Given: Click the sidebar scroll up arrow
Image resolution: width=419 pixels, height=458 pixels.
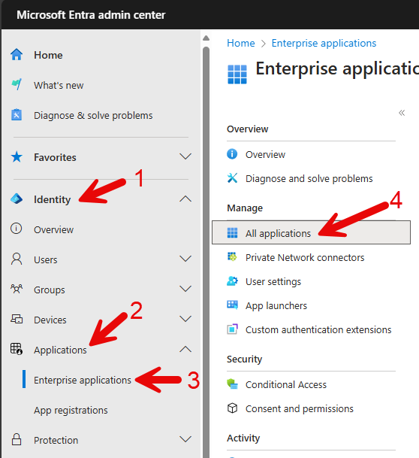Looking at the screenshot, I should click(x=206, y=38).
